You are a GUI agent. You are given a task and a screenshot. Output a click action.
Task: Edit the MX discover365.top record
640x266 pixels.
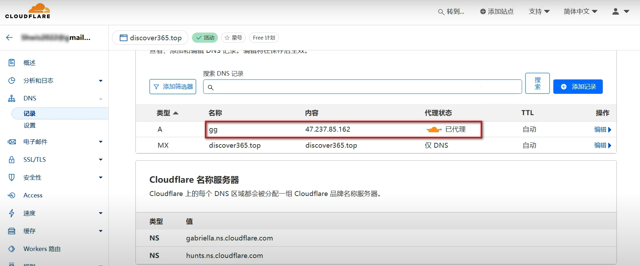602,145
